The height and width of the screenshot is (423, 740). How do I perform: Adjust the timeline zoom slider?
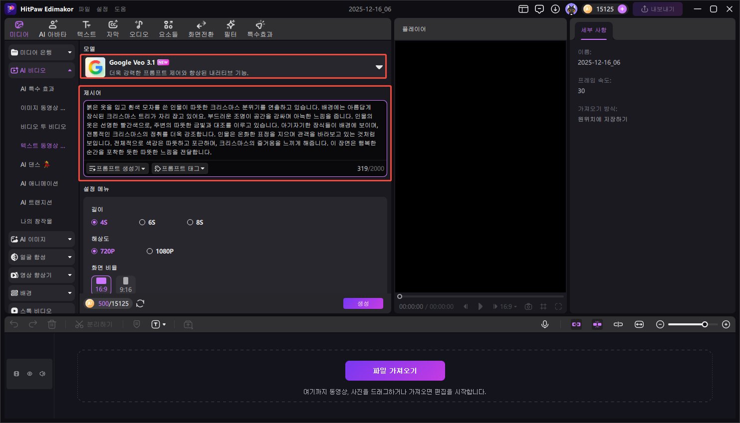tap(704, 324)
